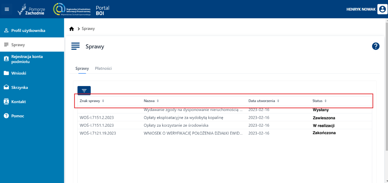Open the hamburger menu in top bar
The image size is (388, 183).
point(7,9)
